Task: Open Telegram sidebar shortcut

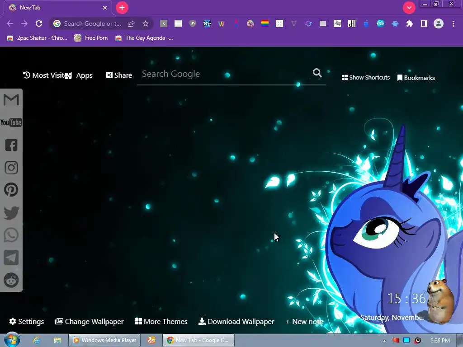Action: click(11, 258)
